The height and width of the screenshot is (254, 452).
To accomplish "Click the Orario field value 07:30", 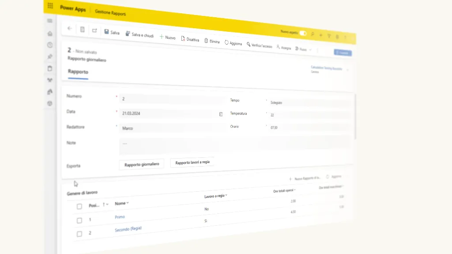I will pos(310,127).
